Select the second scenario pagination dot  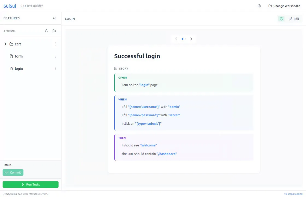[186, 39]
